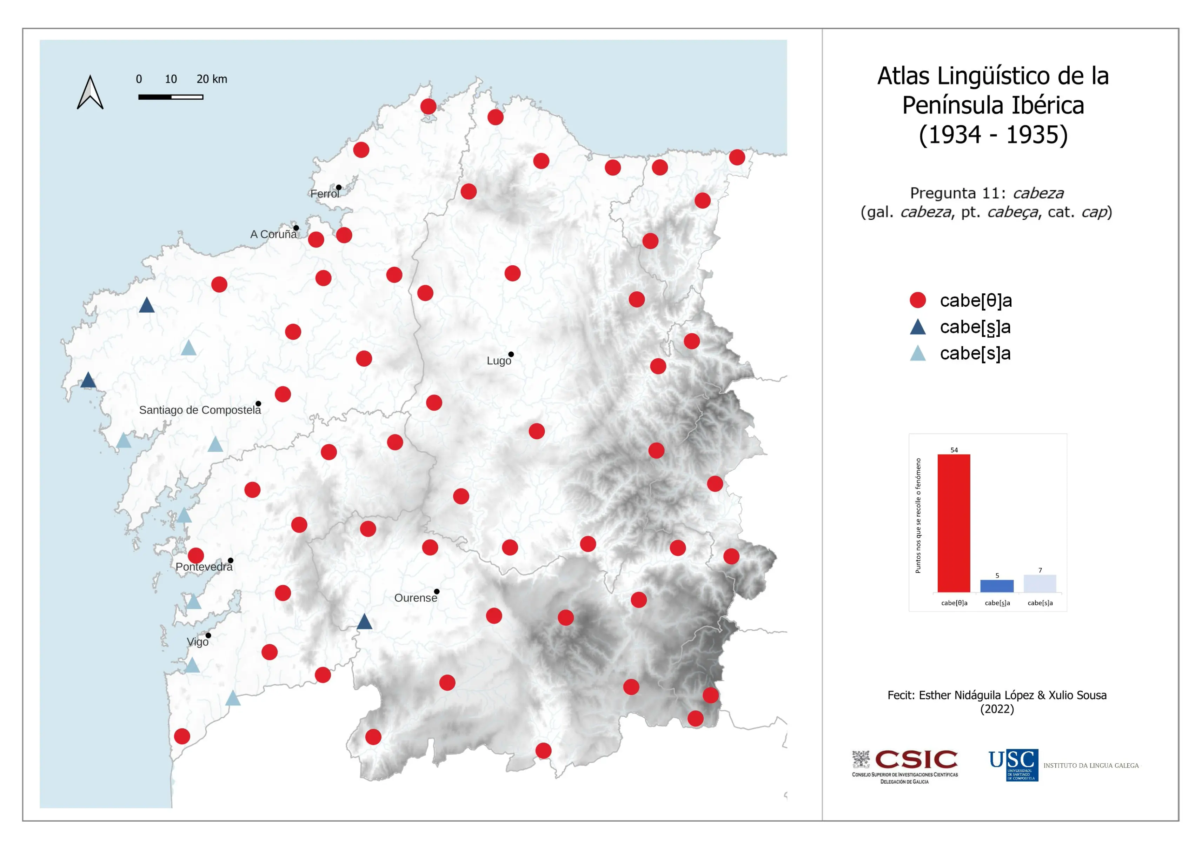Click the red circle legend symbol for cabe[θ]a
The image size is (1202, 850).
click(x=918, y=300)
